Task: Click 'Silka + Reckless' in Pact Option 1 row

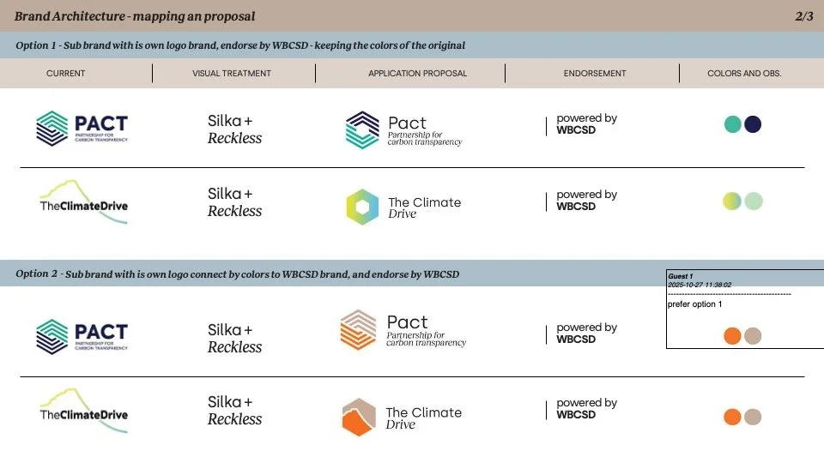Action: pyautogui.click(x=234, y=129)
